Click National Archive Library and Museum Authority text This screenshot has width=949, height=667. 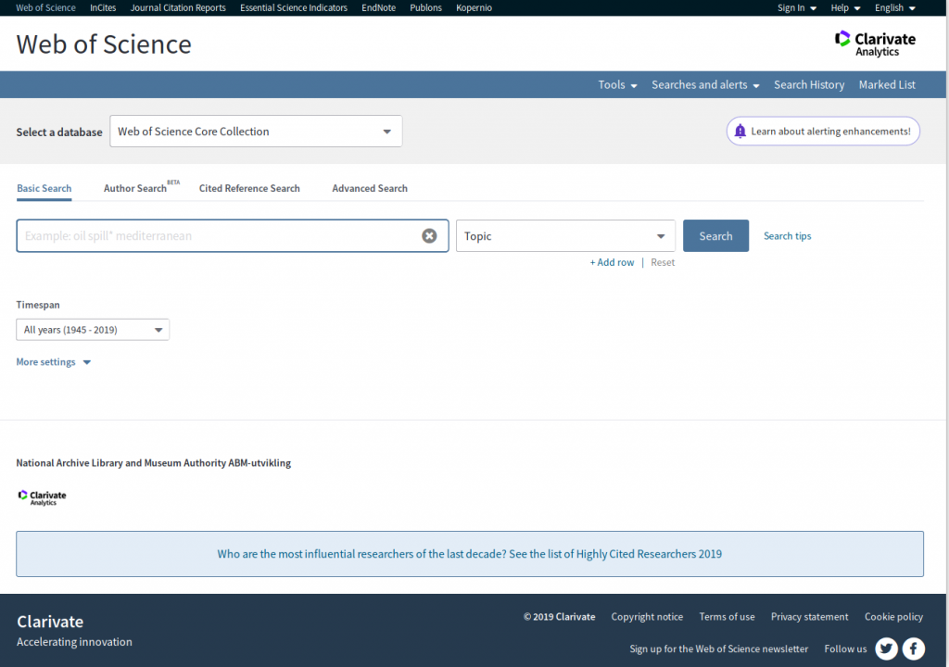[153, 463]
